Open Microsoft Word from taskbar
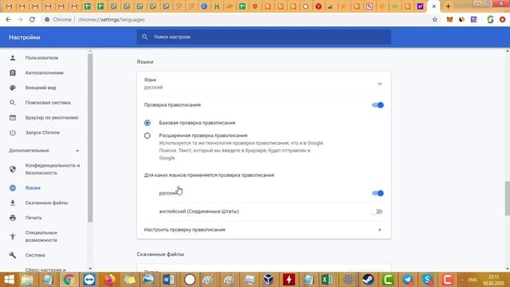This screenshot has width=510, height=287. click(x=168, y=280)
